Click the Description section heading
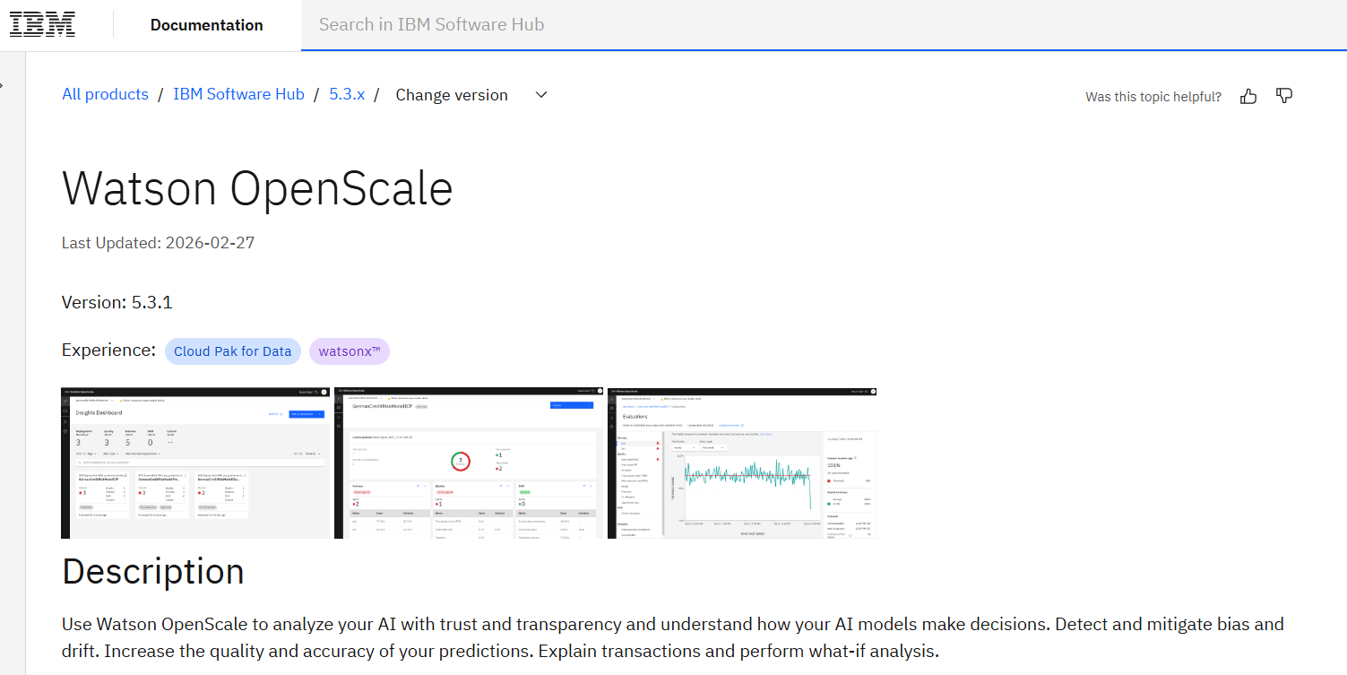 (x=152, y=571)
